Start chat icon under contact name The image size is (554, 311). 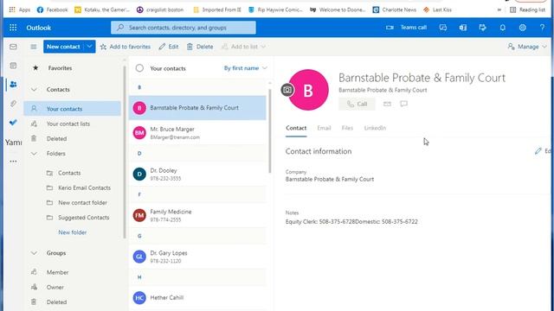[x=403, y=104]
